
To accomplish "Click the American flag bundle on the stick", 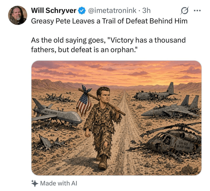I will tap(84, 101).
